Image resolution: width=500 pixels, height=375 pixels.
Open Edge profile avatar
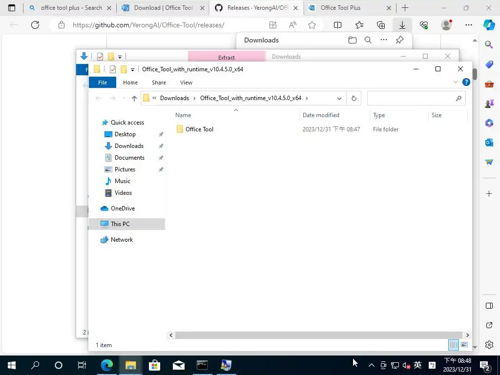pos(446,25)
